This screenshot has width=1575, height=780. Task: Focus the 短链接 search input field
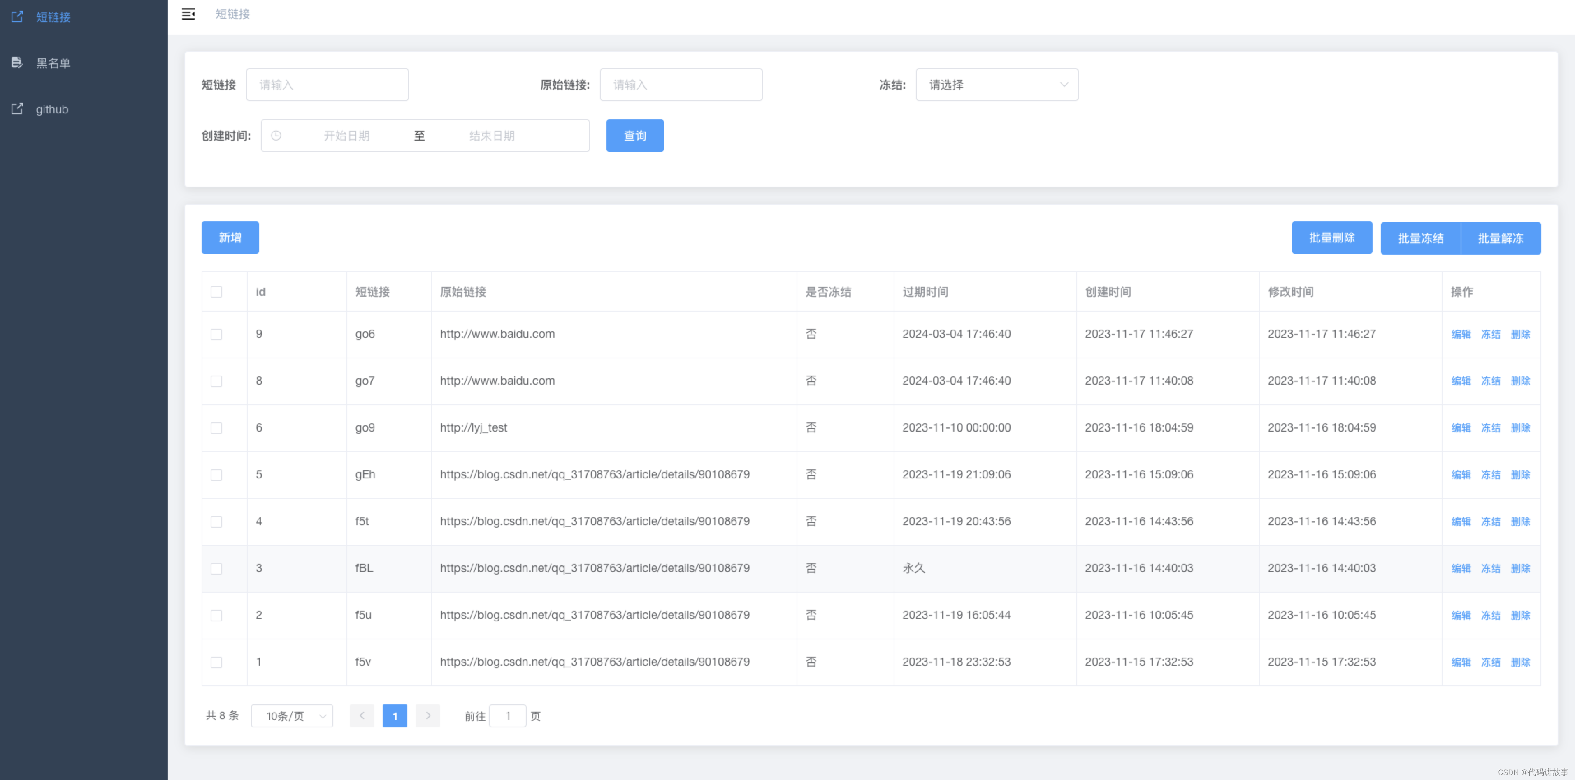pos(327,84)
